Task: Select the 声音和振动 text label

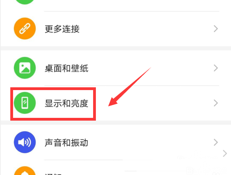Action: (67, 143)
